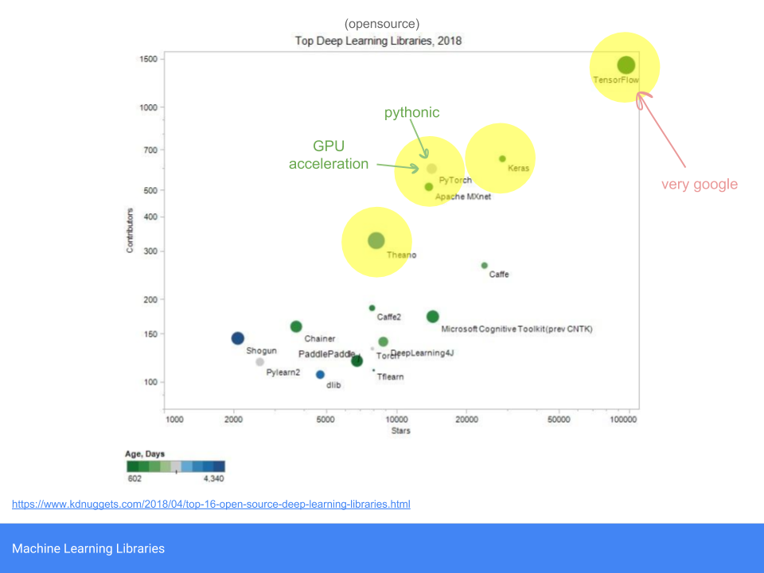Image resolution: width=764 pixels, height=573 pixels.
Task: Select the TensorFlow bubble
Action: point(626,64)
